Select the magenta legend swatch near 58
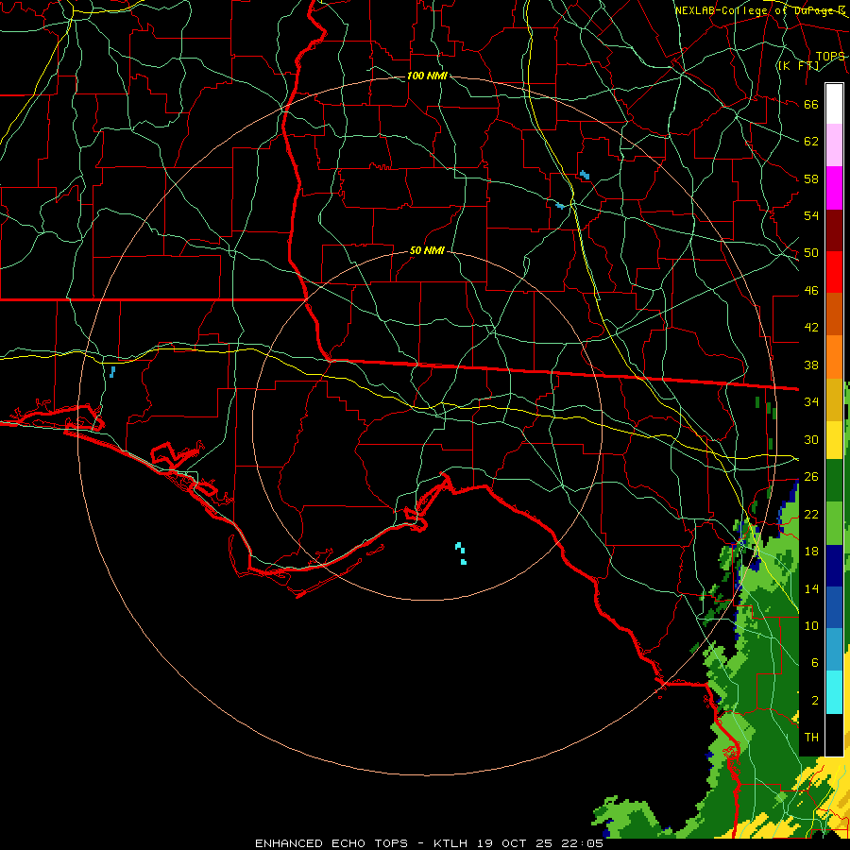This screenshot has height=850, width=850. [834, 188]
